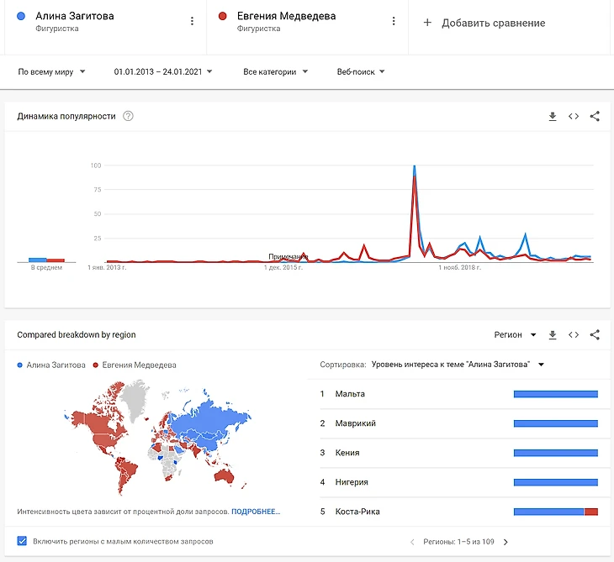The image size is (614, 562).
Task: Open the По всему миру location dropdown
Action: [x=52, y=72]
